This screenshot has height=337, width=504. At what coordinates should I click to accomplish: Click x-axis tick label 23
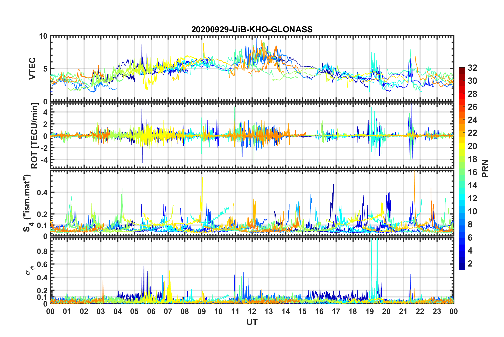click(437, 311)
